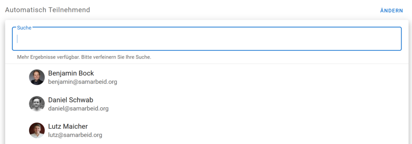
Task: Click the divider line above the results list
Action: point(207,64)
